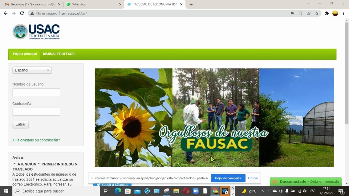Switch to Chrome on the taskbar

point(215,191)
